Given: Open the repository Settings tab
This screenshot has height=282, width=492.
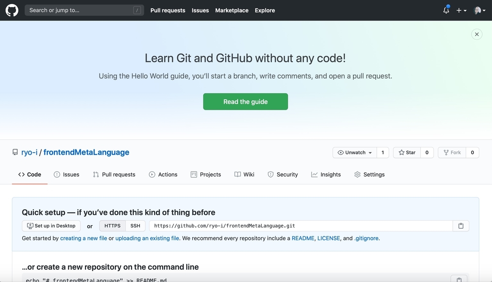Looking at the screenshot, I should click(369, 174).
